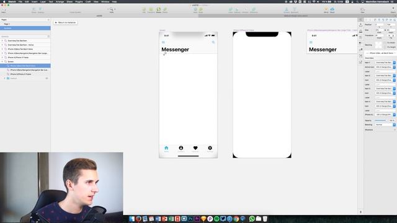Image resolution: width=397 pixels, height=223 pixels.
Task: Click the Scale toolbar icon
Action: coord(201,10)
